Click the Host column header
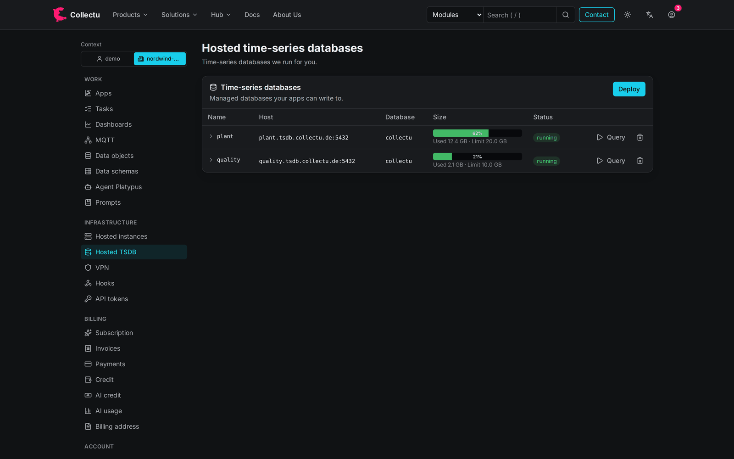Screen dimensions: 734x459 click(266, 117)
